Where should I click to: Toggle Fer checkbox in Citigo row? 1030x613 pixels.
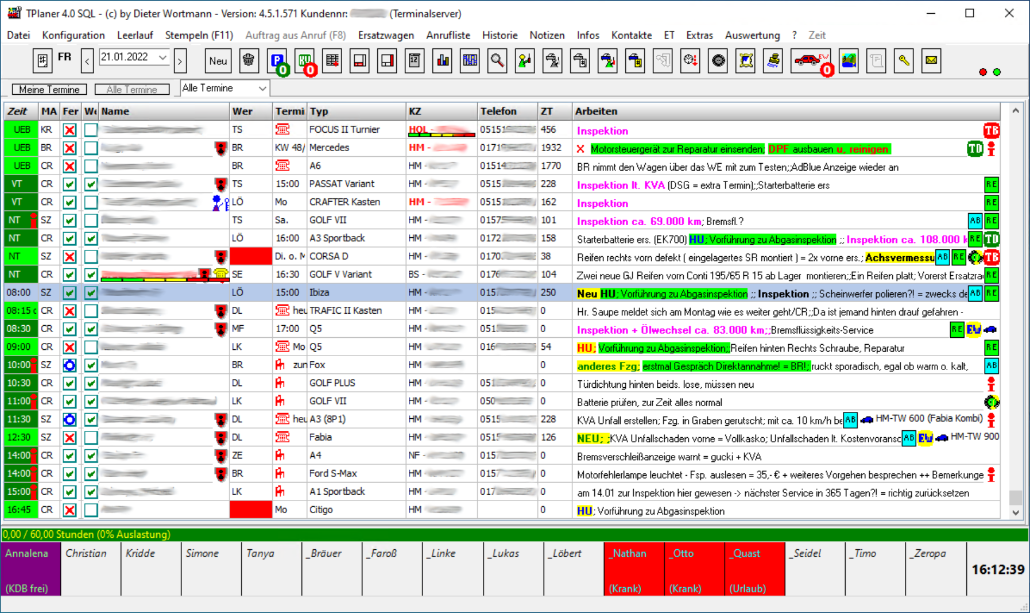click(69, 510)
